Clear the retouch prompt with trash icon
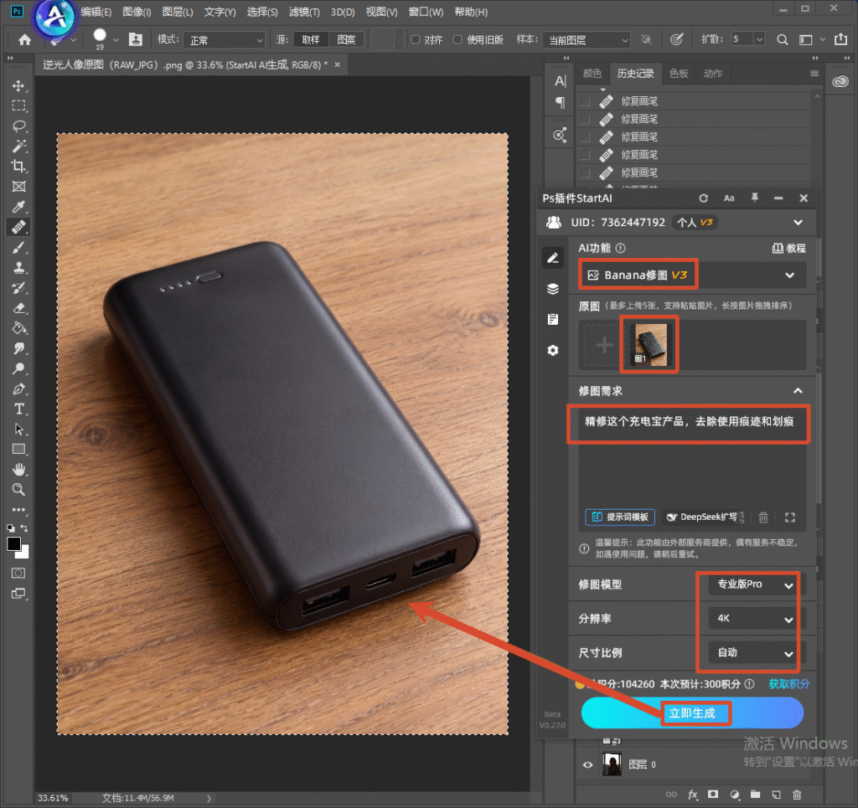858x808 pixels. coord(763,517)
